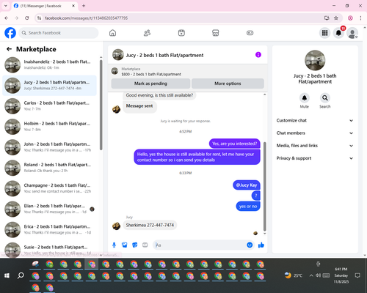Image resolution: width=367 pixels, height=293 pixels.
Task: Click the '@Jucy Kay' mention message
Action: tap(247, 185)
